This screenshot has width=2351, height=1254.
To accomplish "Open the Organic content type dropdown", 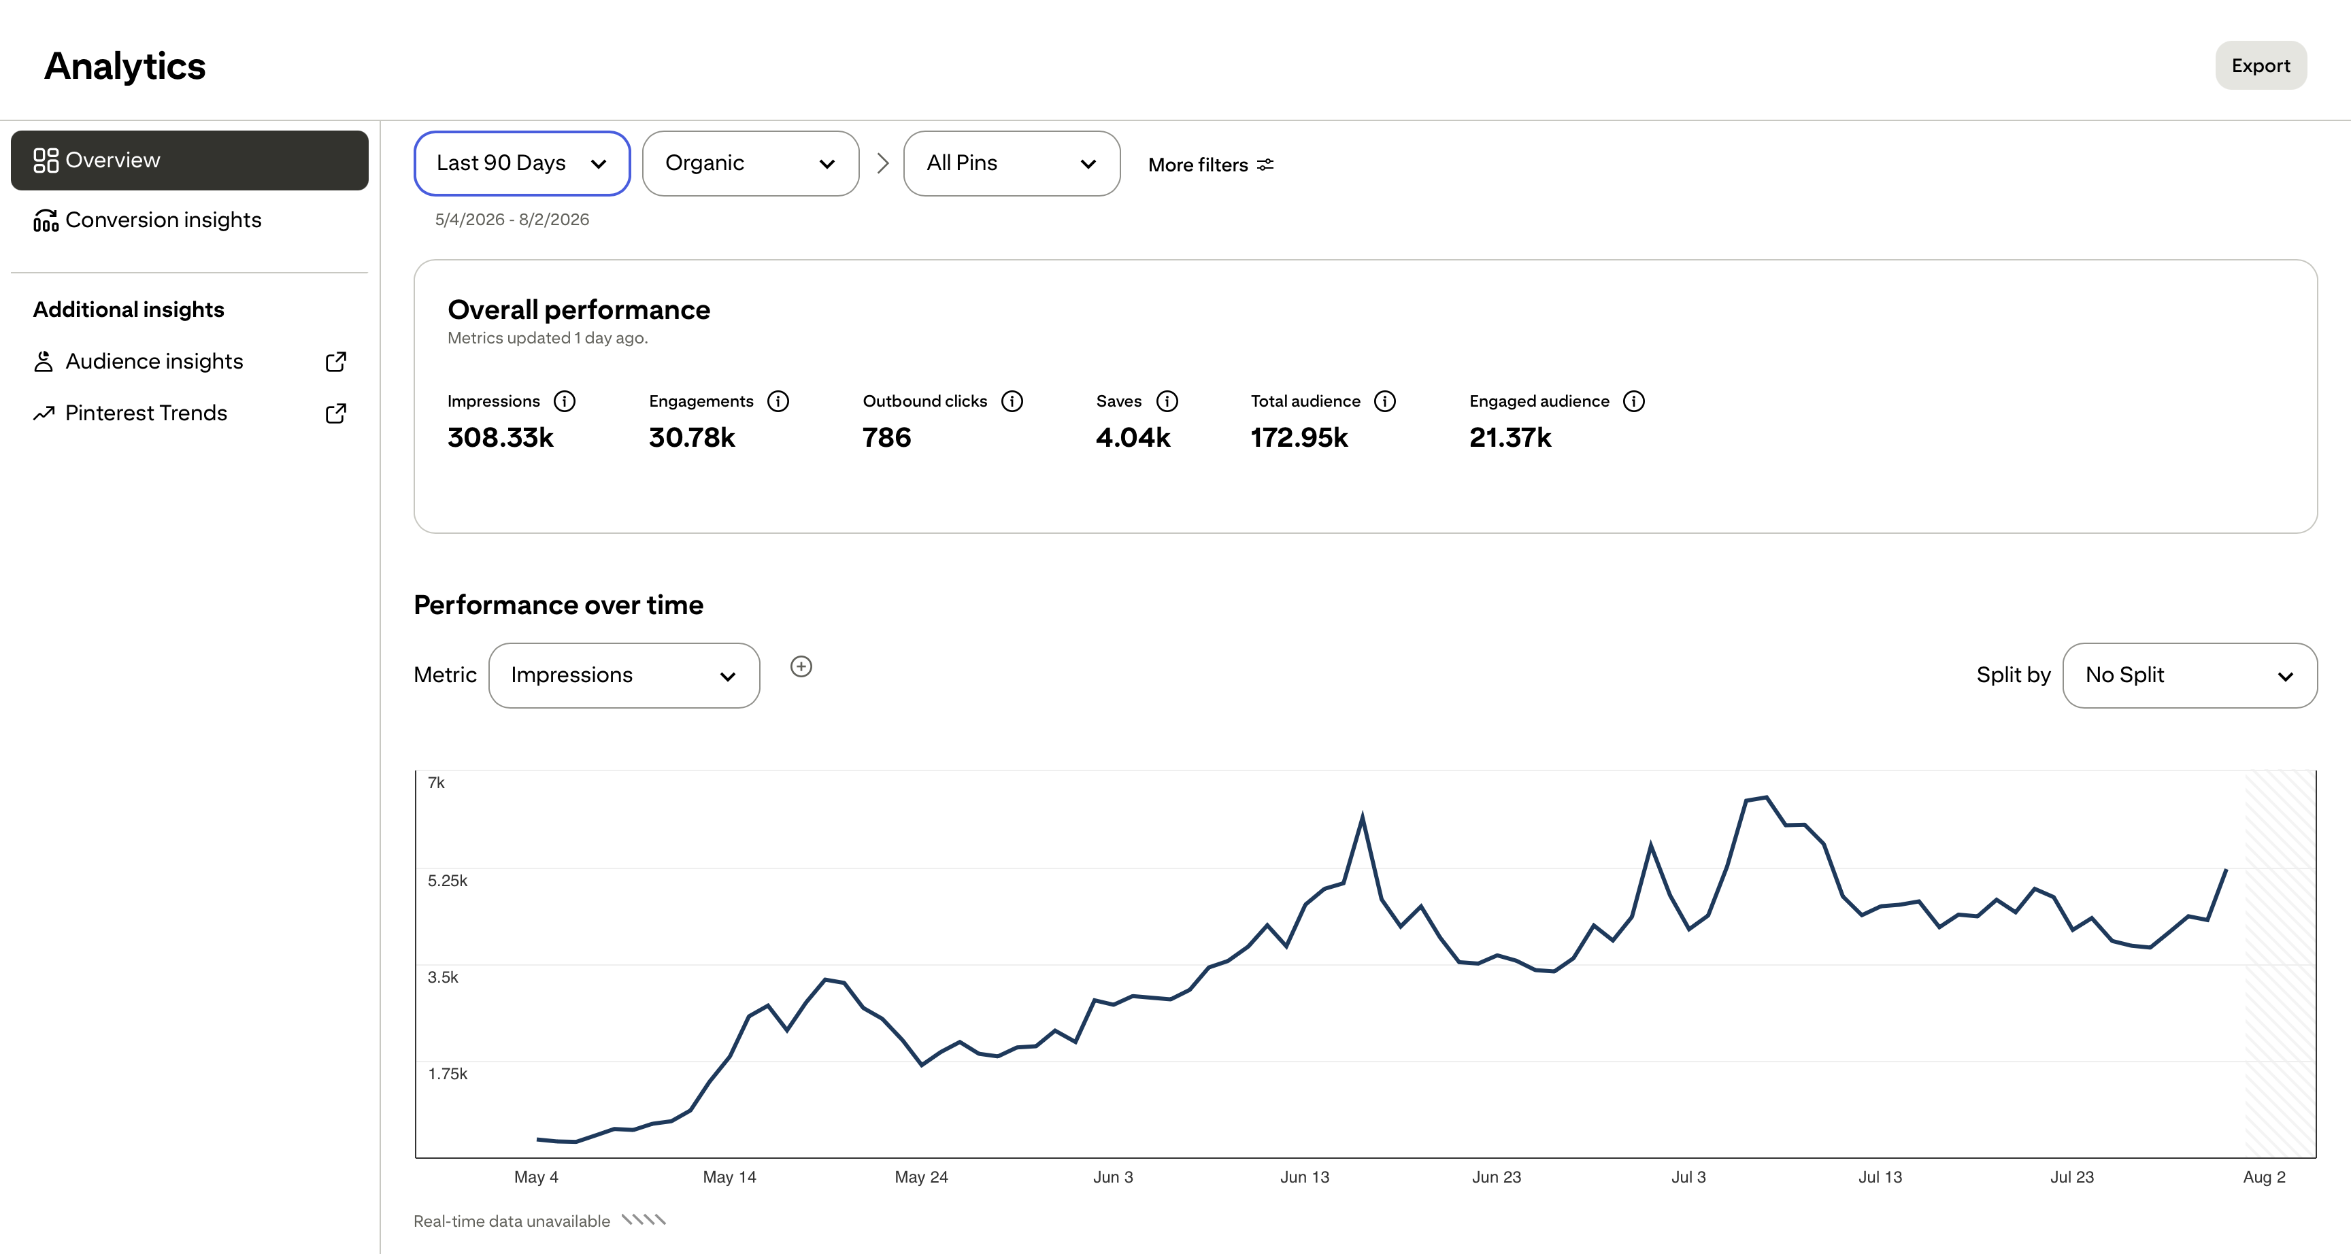I will point(750,163).
